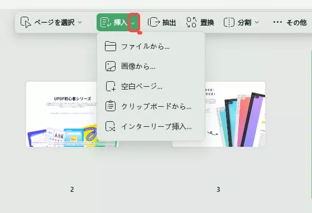This screenshot has width=312, height=213.
Task: Click the interleave shuffle page icon
Action: (111, 126)
